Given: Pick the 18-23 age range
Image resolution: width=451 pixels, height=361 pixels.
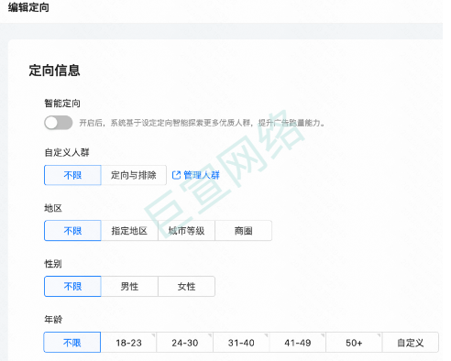Looking at the screenshot, I should [x=128, y=343].
